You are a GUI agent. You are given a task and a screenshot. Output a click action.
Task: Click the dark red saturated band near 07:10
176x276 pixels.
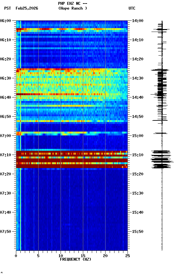click(72, 159)
